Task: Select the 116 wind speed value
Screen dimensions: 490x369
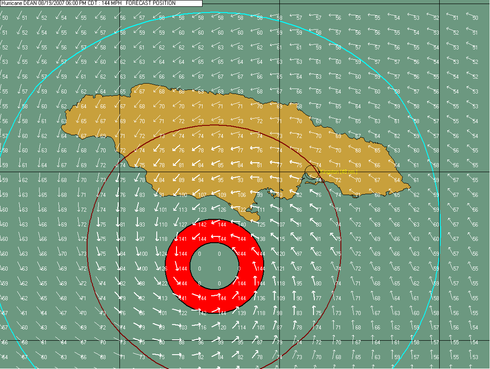Action: click(x=203, y=328)
